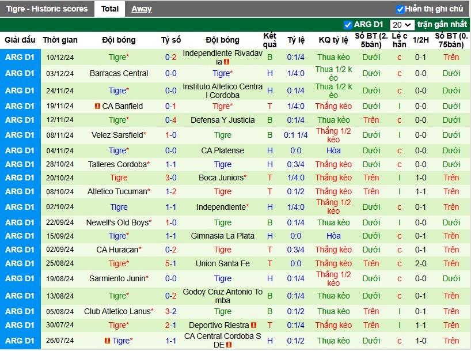
Task: Open Union Santa Fe team link
Action: coord(223,263)
